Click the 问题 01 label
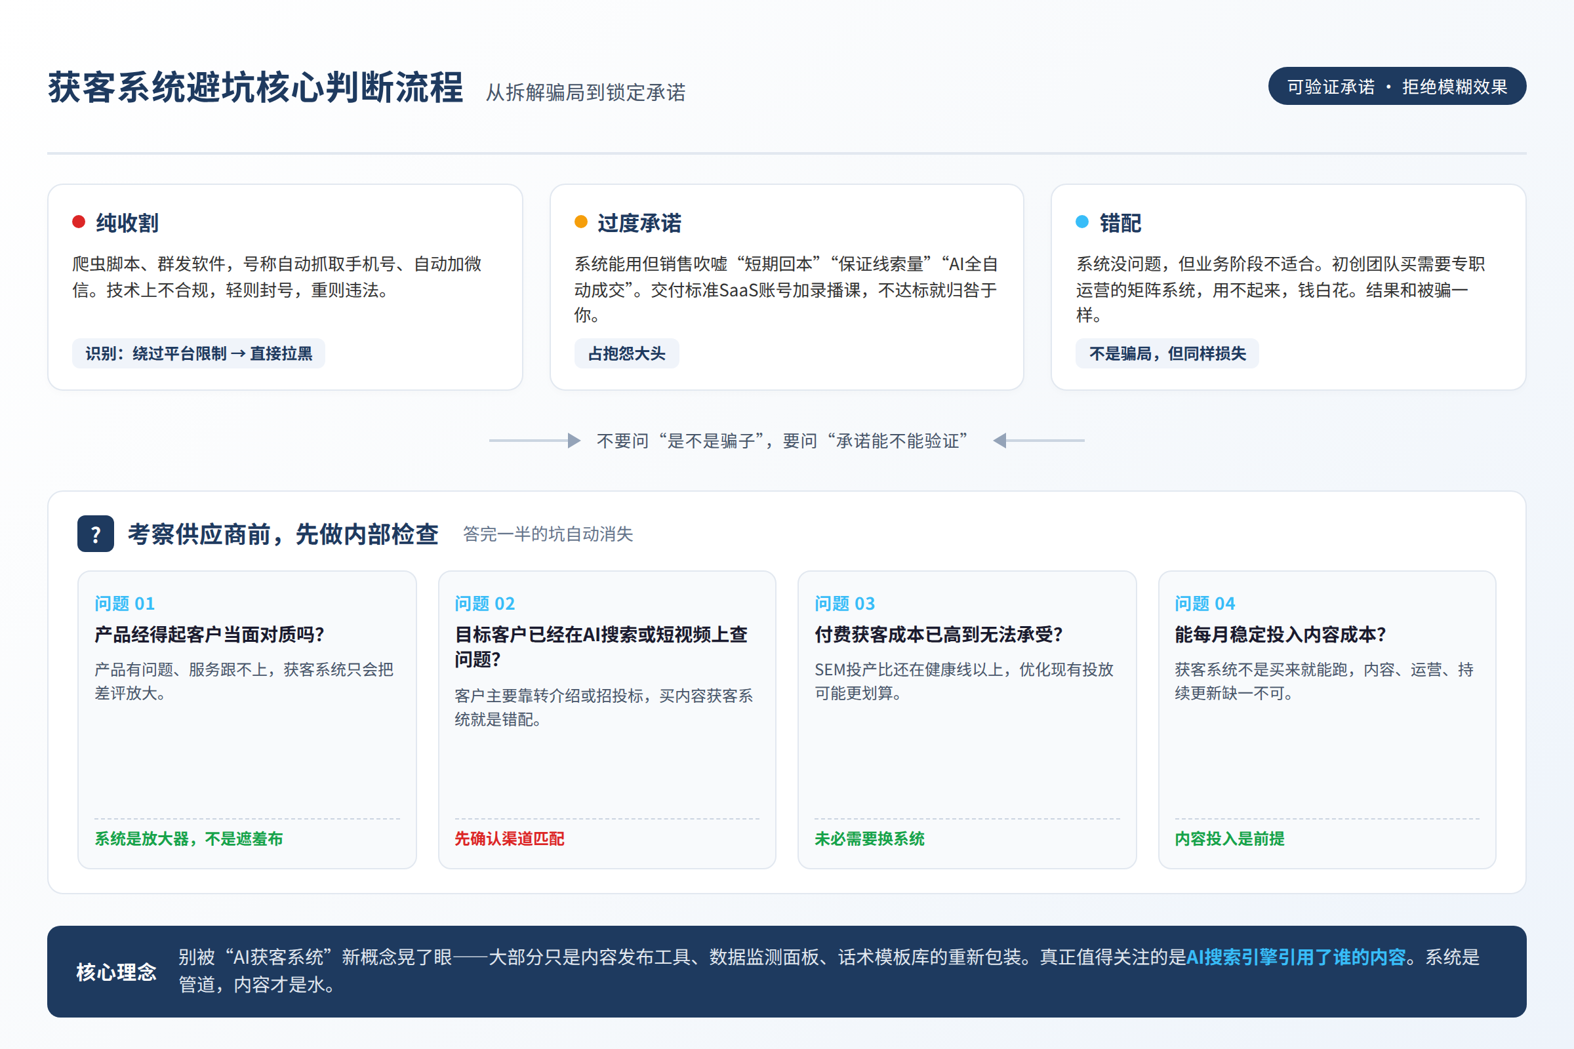 125,603
